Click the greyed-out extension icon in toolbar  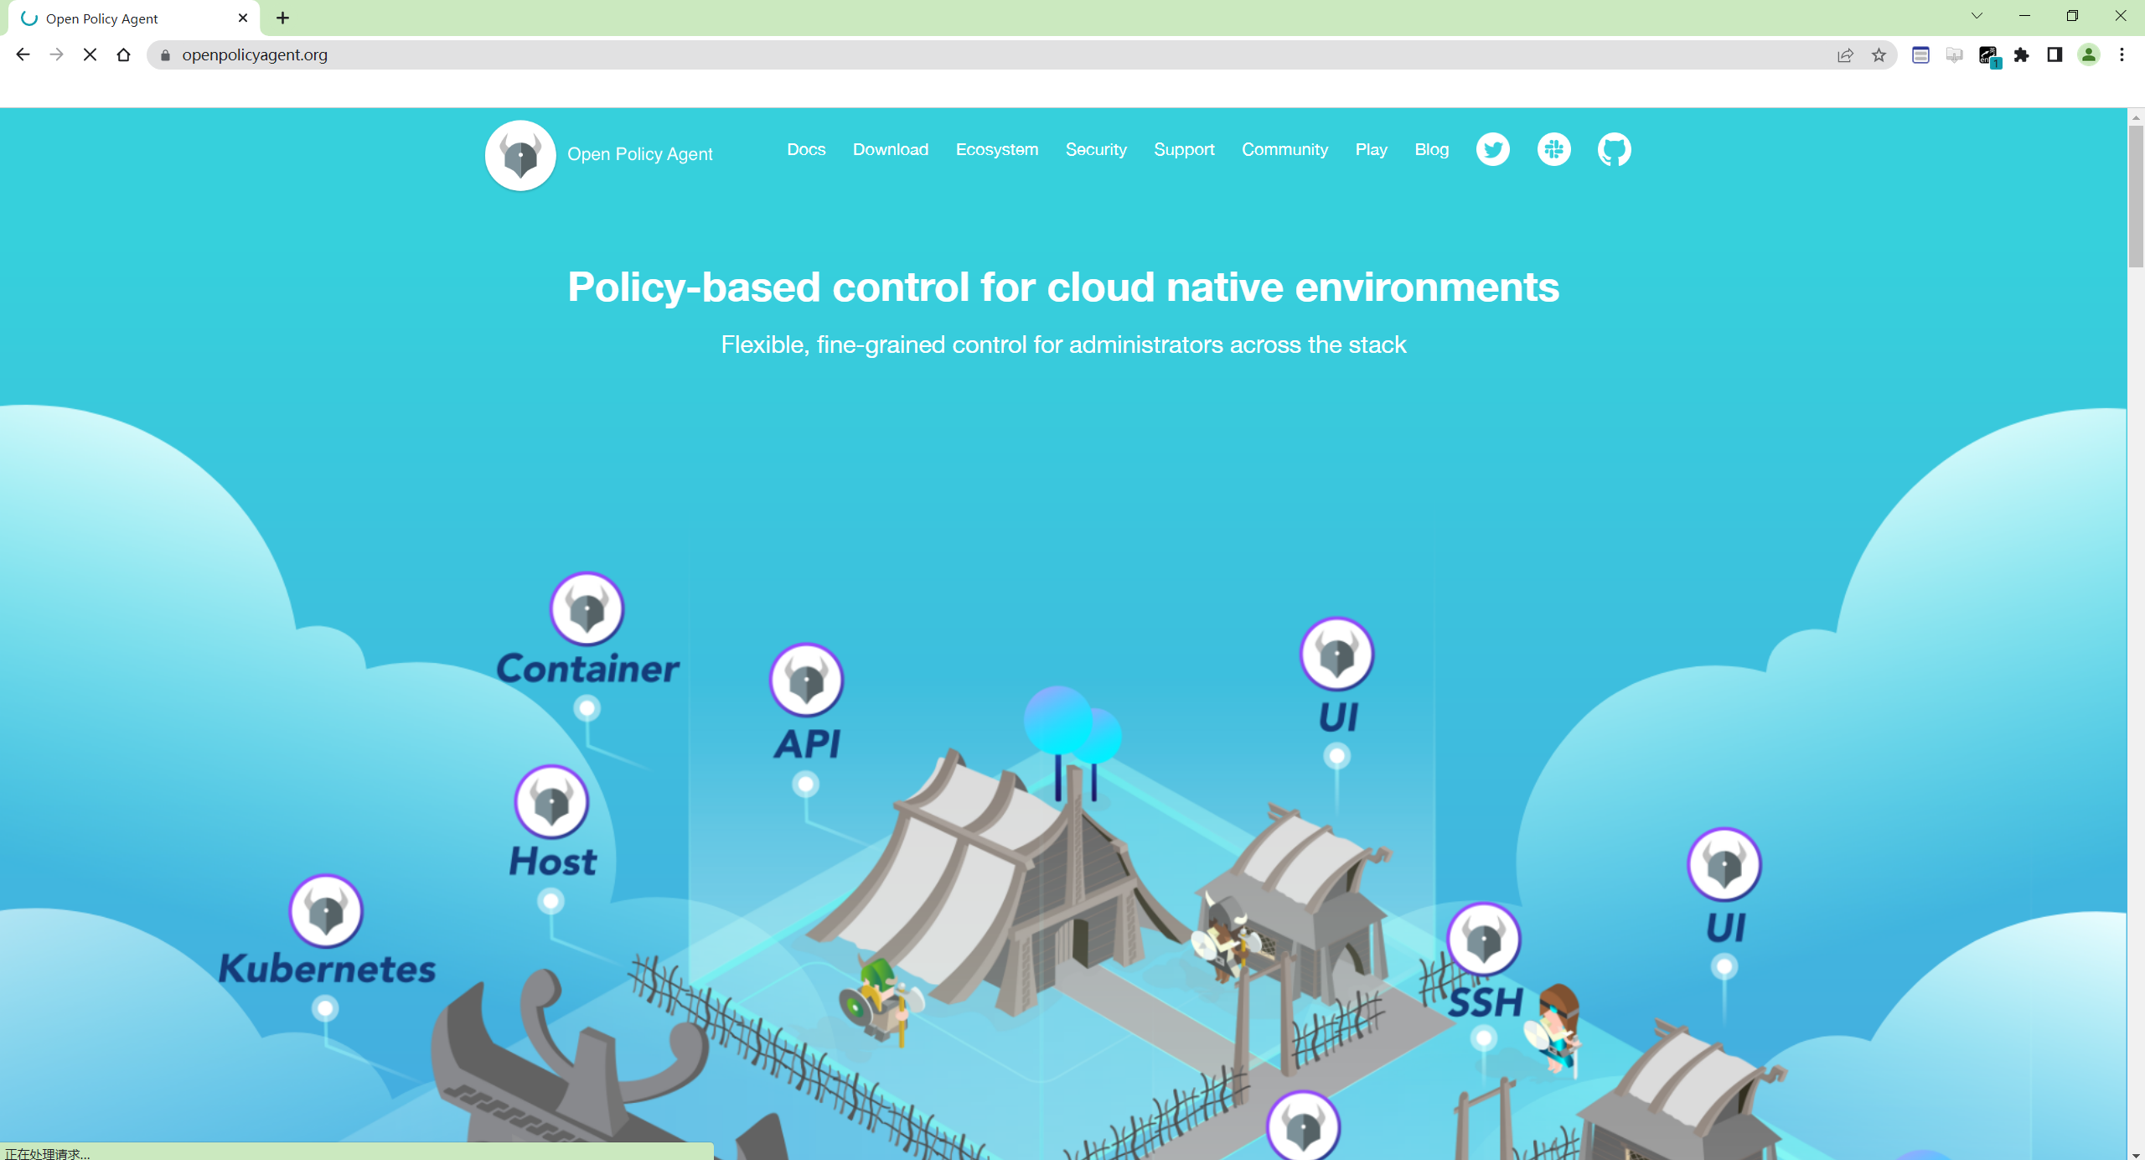click(1954, 55)
